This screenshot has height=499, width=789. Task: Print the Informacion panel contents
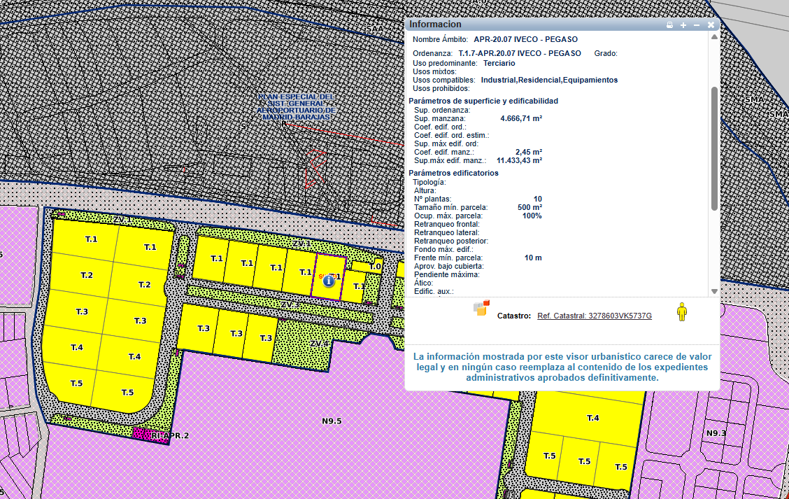(x=669, y=24)
